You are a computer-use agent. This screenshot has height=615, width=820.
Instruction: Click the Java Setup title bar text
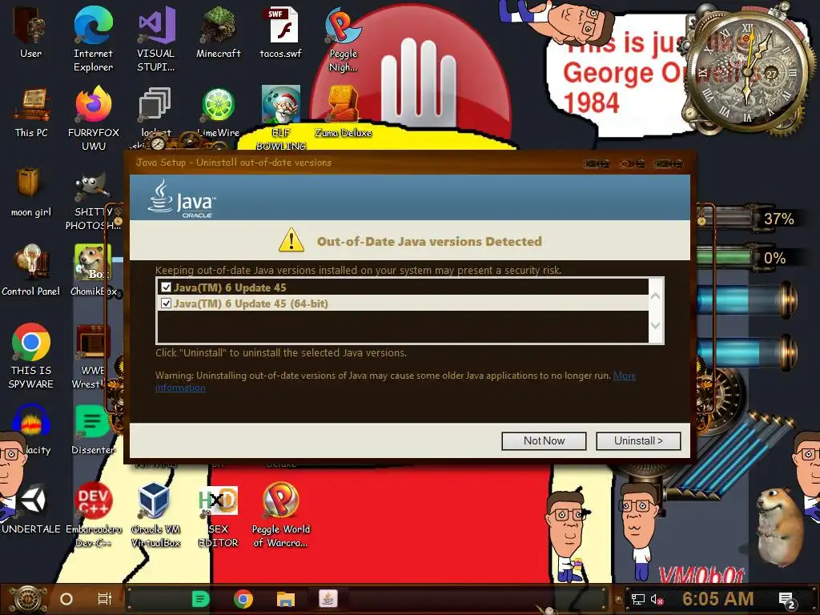click(234, 163)
